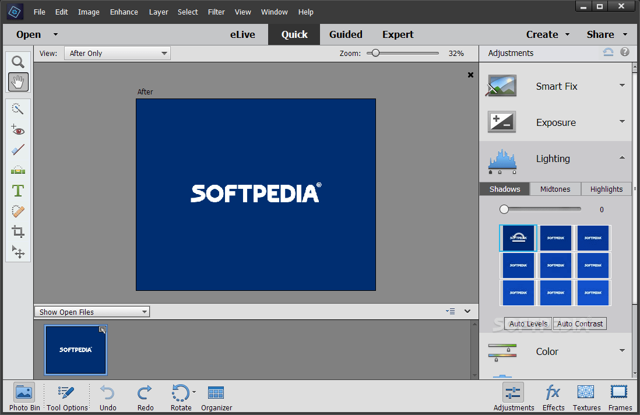Close the open image with the X

(470, 75)
